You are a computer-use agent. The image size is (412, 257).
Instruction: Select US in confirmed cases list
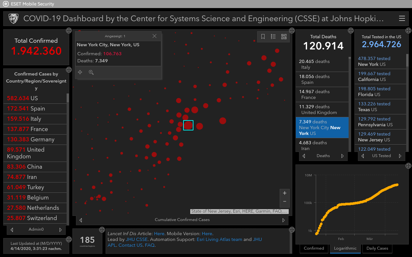(x=35, y=98)
